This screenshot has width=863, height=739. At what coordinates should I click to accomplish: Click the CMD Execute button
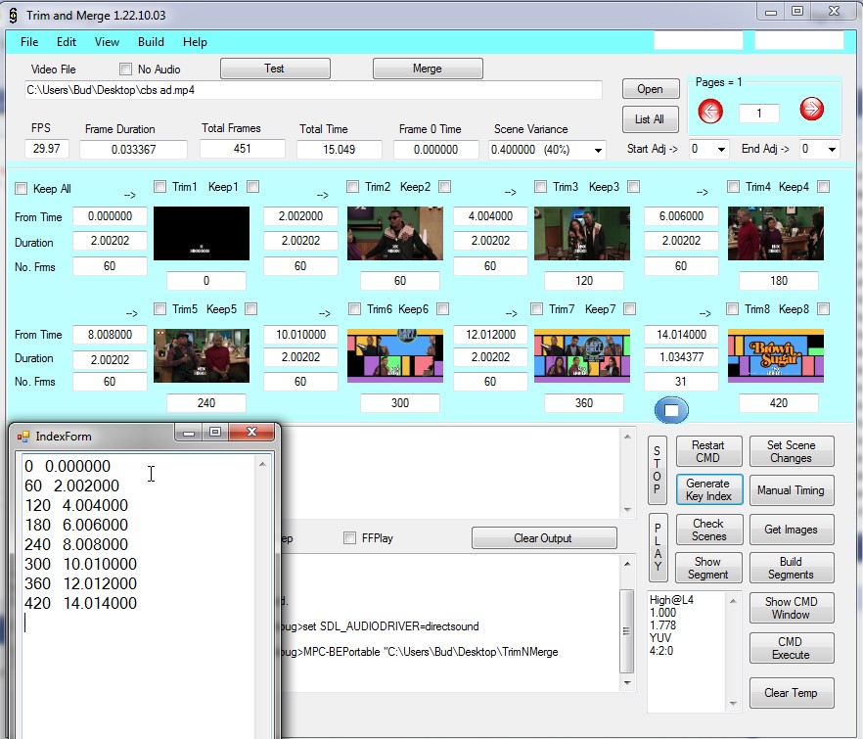click(792, 648)
